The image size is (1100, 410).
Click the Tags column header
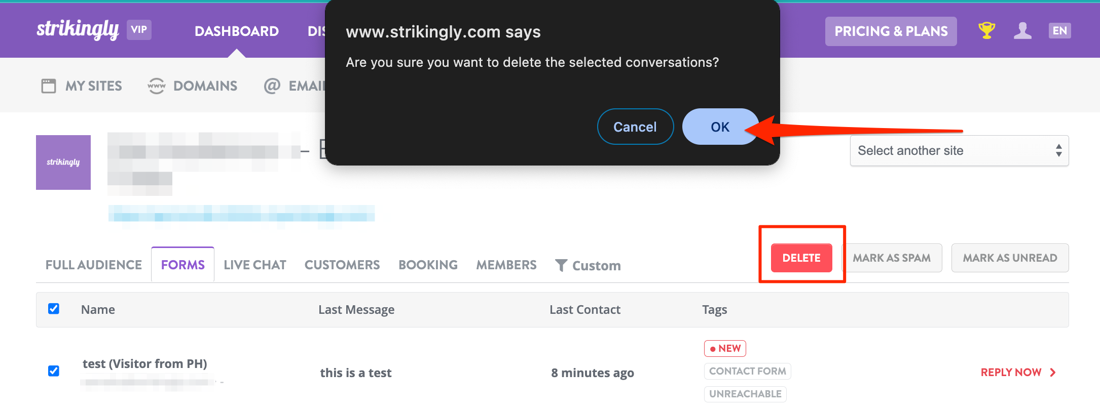coord(715,309)
